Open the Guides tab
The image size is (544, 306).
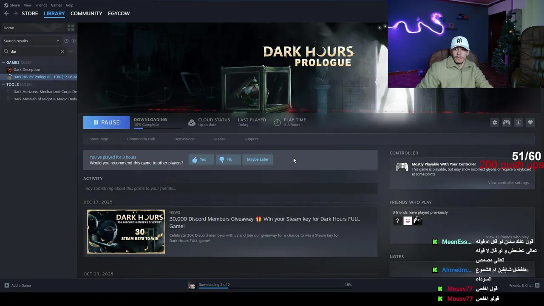pos(219,139)
